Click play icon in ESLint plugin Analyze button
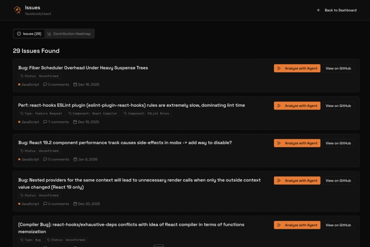Viewport: 370px width, 247px height. [x=279, y=106]
